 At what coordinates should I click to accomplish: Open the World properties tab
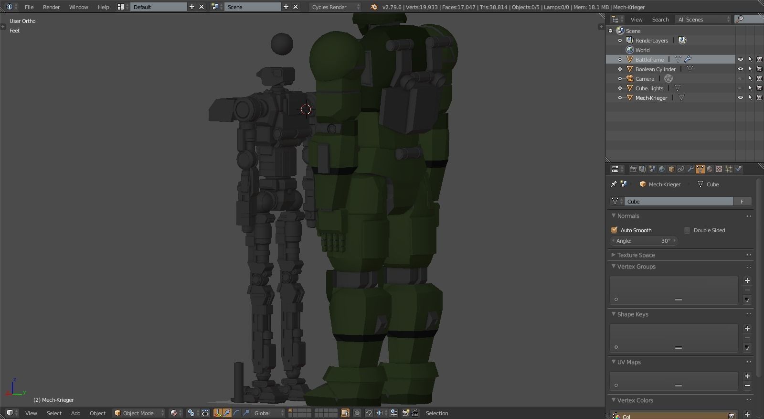coord(662,169)
